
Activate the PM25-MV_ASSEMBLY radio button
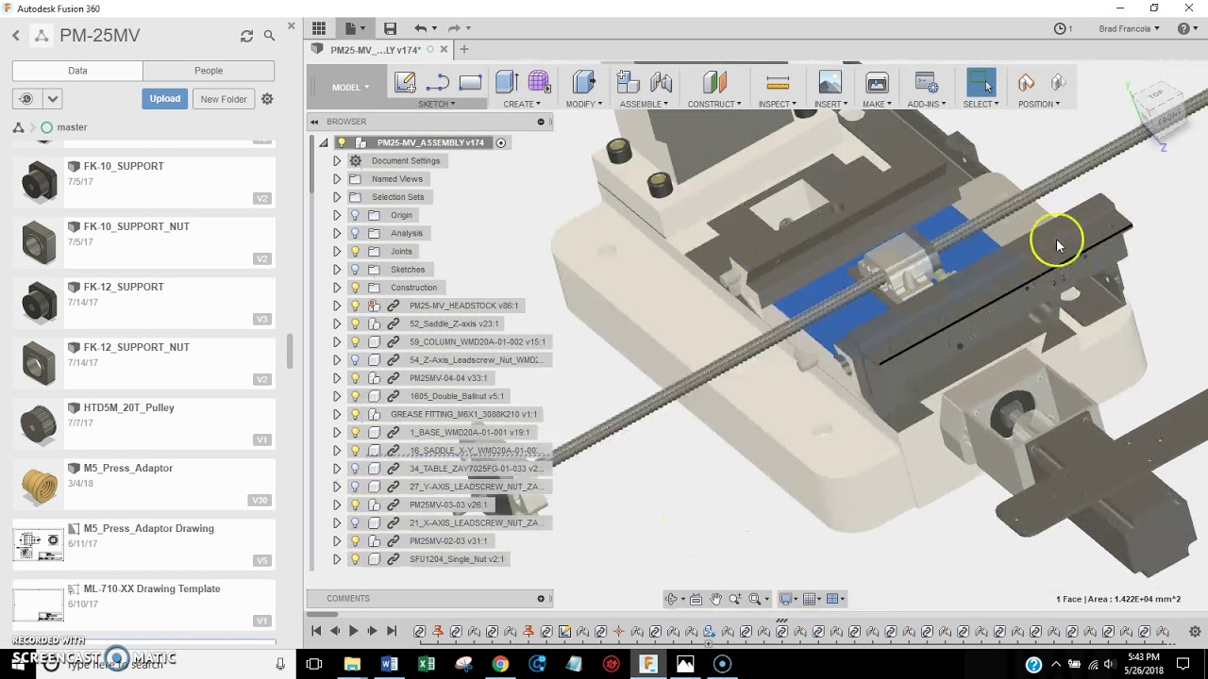pyautogui.click(x=501, y=143)
